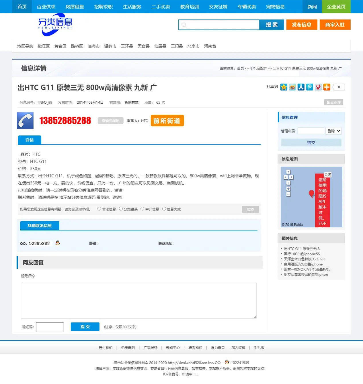
Task: Share to Sina Weibo icon
Action: [x=292, y=87]
